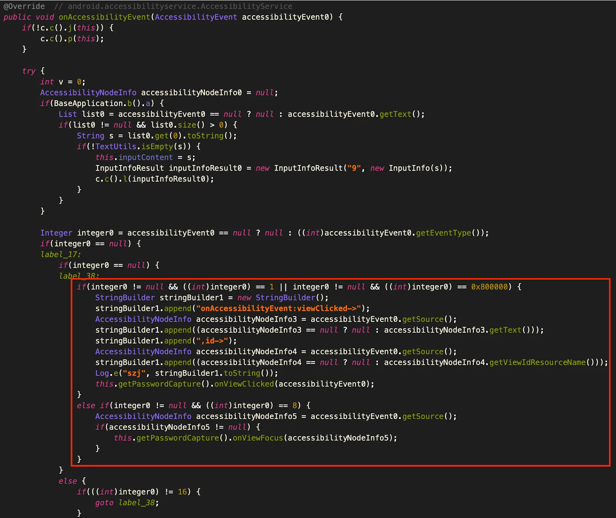
Task: Click the accessibilityNodeInfo0 = null declaration
Action: coord(159,92)
